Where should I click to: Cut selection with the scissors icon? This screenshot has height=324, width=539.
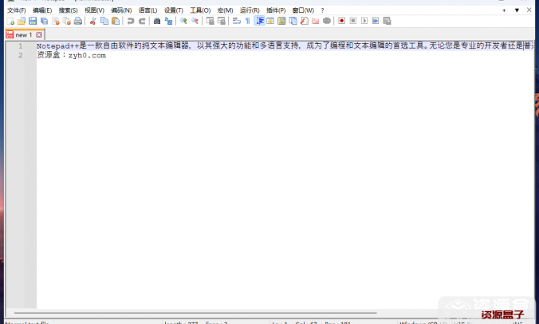(x=92, y=21)
